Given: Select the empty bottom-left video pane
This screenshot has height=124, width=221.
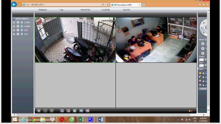Looking at the screenshot, I should coord(75,85).
